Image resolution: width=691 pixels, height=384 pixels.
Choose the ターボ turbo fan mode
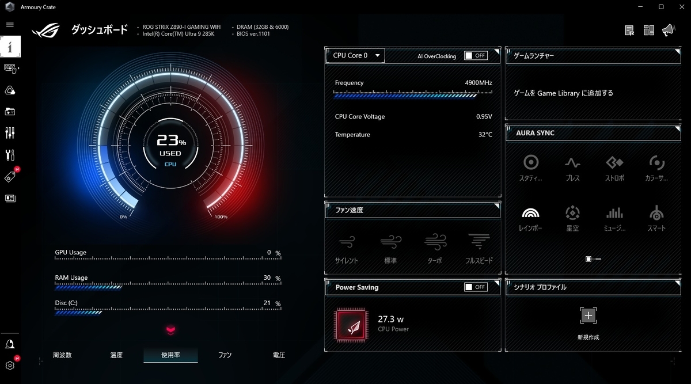[x=435, y=248]
